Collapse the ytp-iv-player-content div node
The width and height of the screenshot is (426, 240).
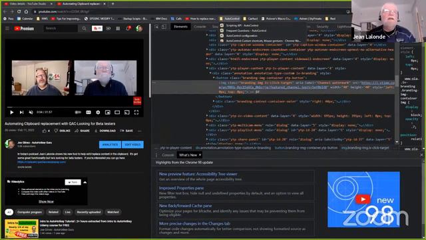[207, 68]
